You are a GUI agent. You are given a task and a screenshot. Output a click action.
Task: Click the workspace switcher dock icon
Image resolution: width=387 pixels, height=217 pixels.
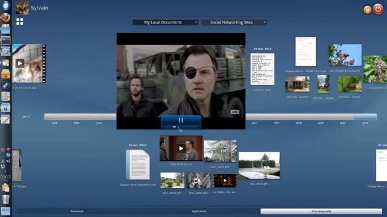(5, 212)
